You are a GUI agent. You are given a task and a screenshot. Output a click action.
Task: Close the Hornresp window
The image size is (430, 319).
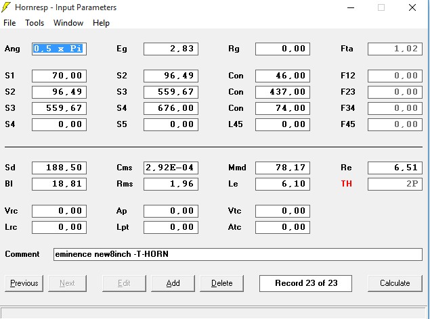click(412, 7)
